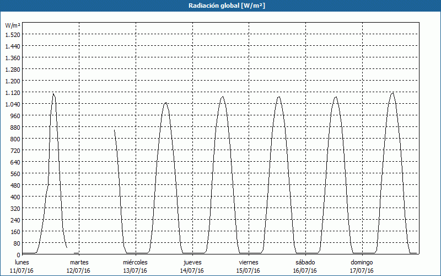Click the W/m² unit label on the y-axis

(13, 25)
